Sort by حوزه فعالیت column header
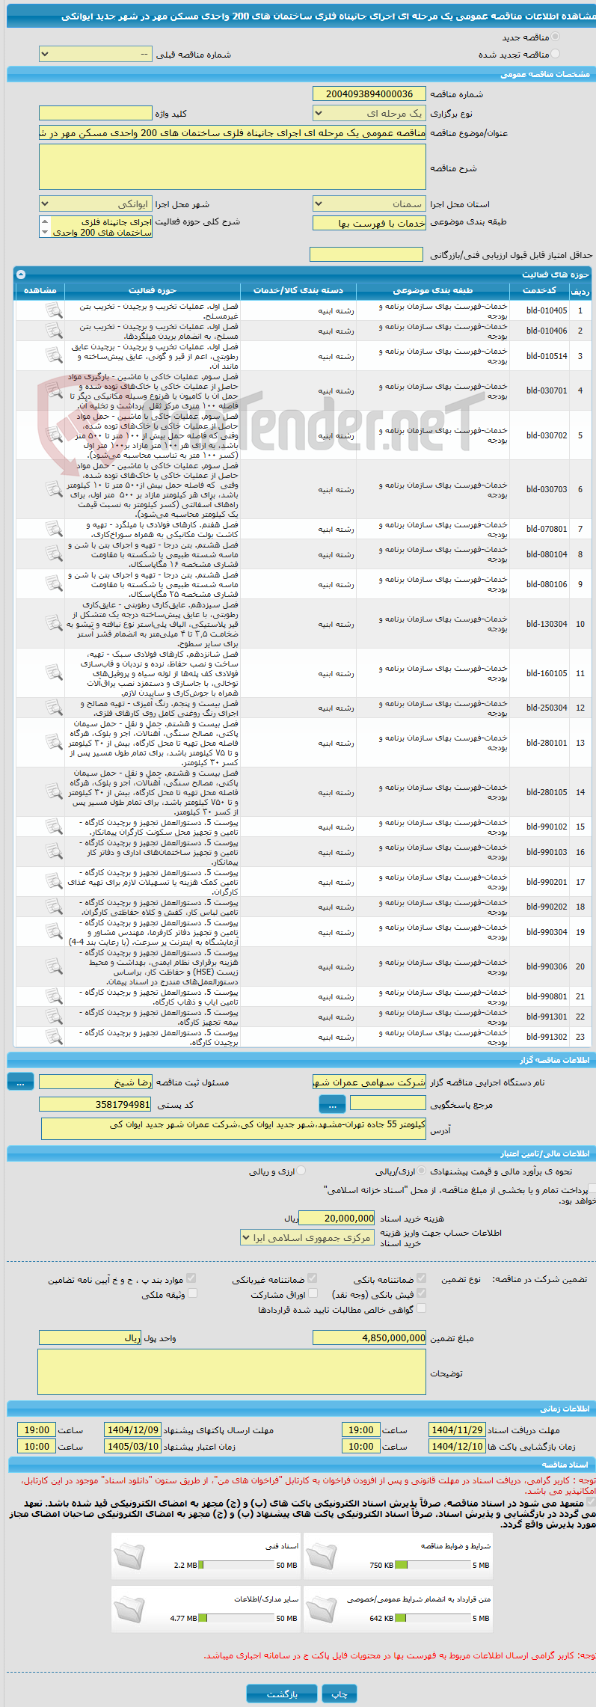596x1707 pixels. pyautogui.click(x=153, y=290)
